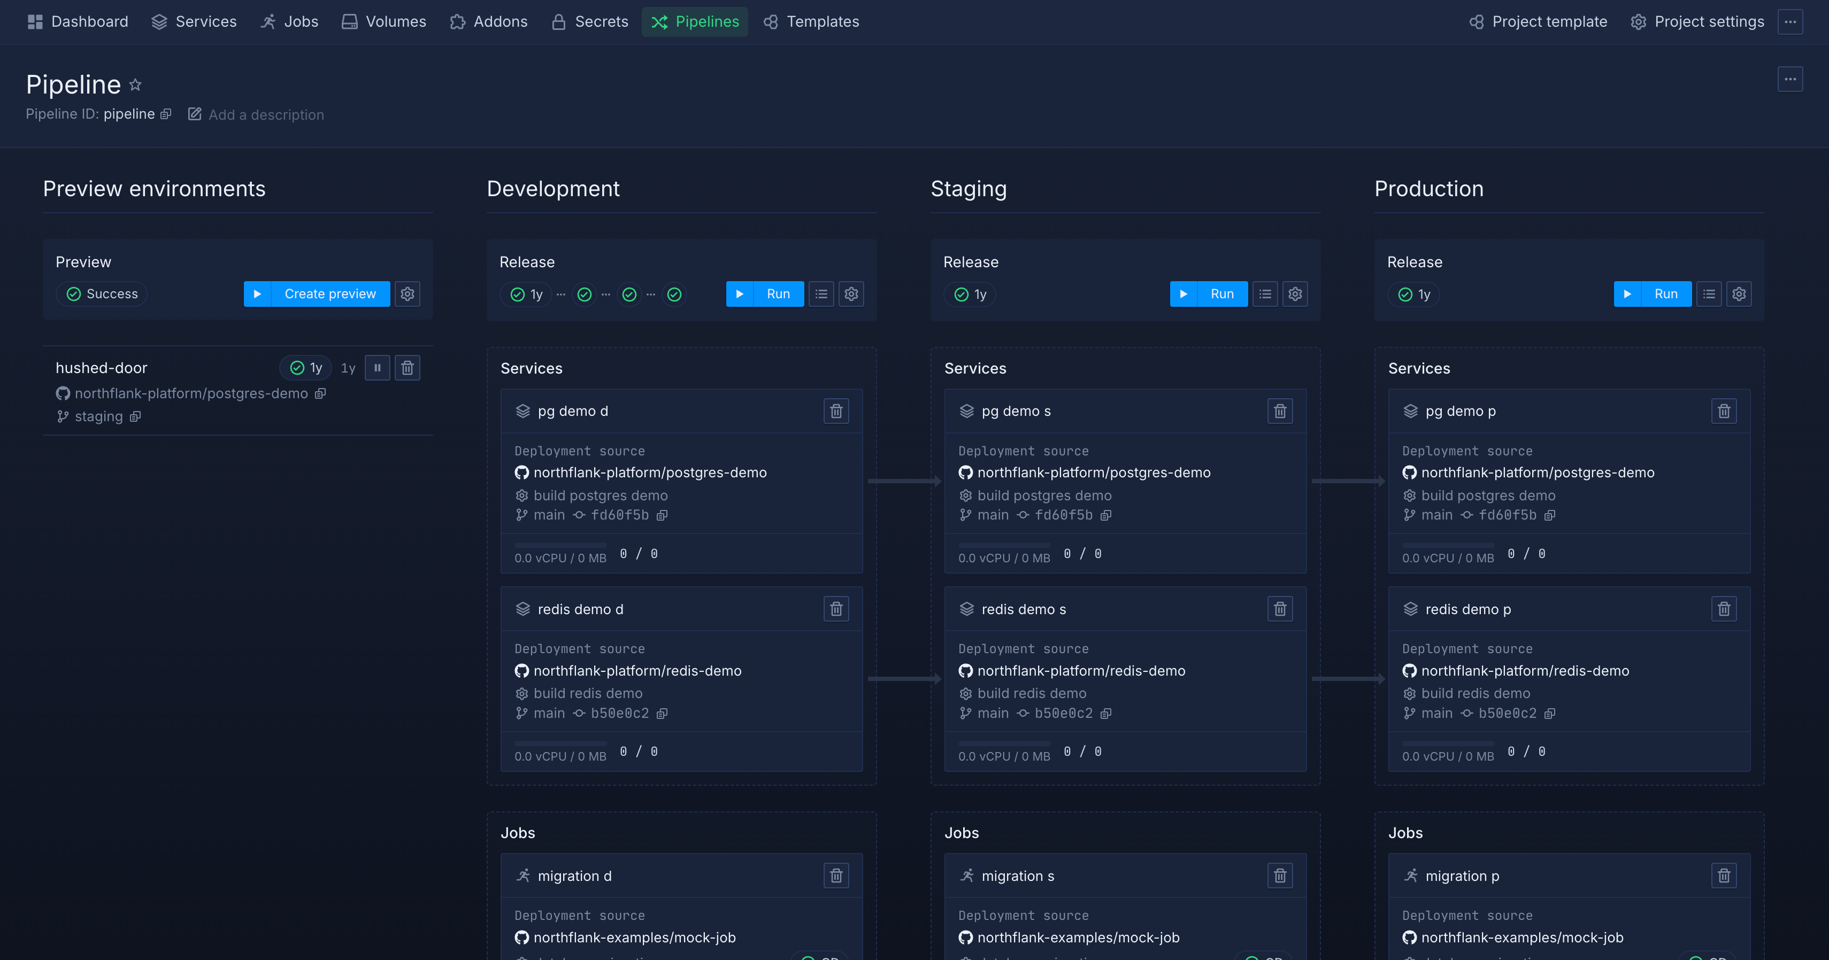
Task: Run the Production release flow
Action: coord(1652,294)
